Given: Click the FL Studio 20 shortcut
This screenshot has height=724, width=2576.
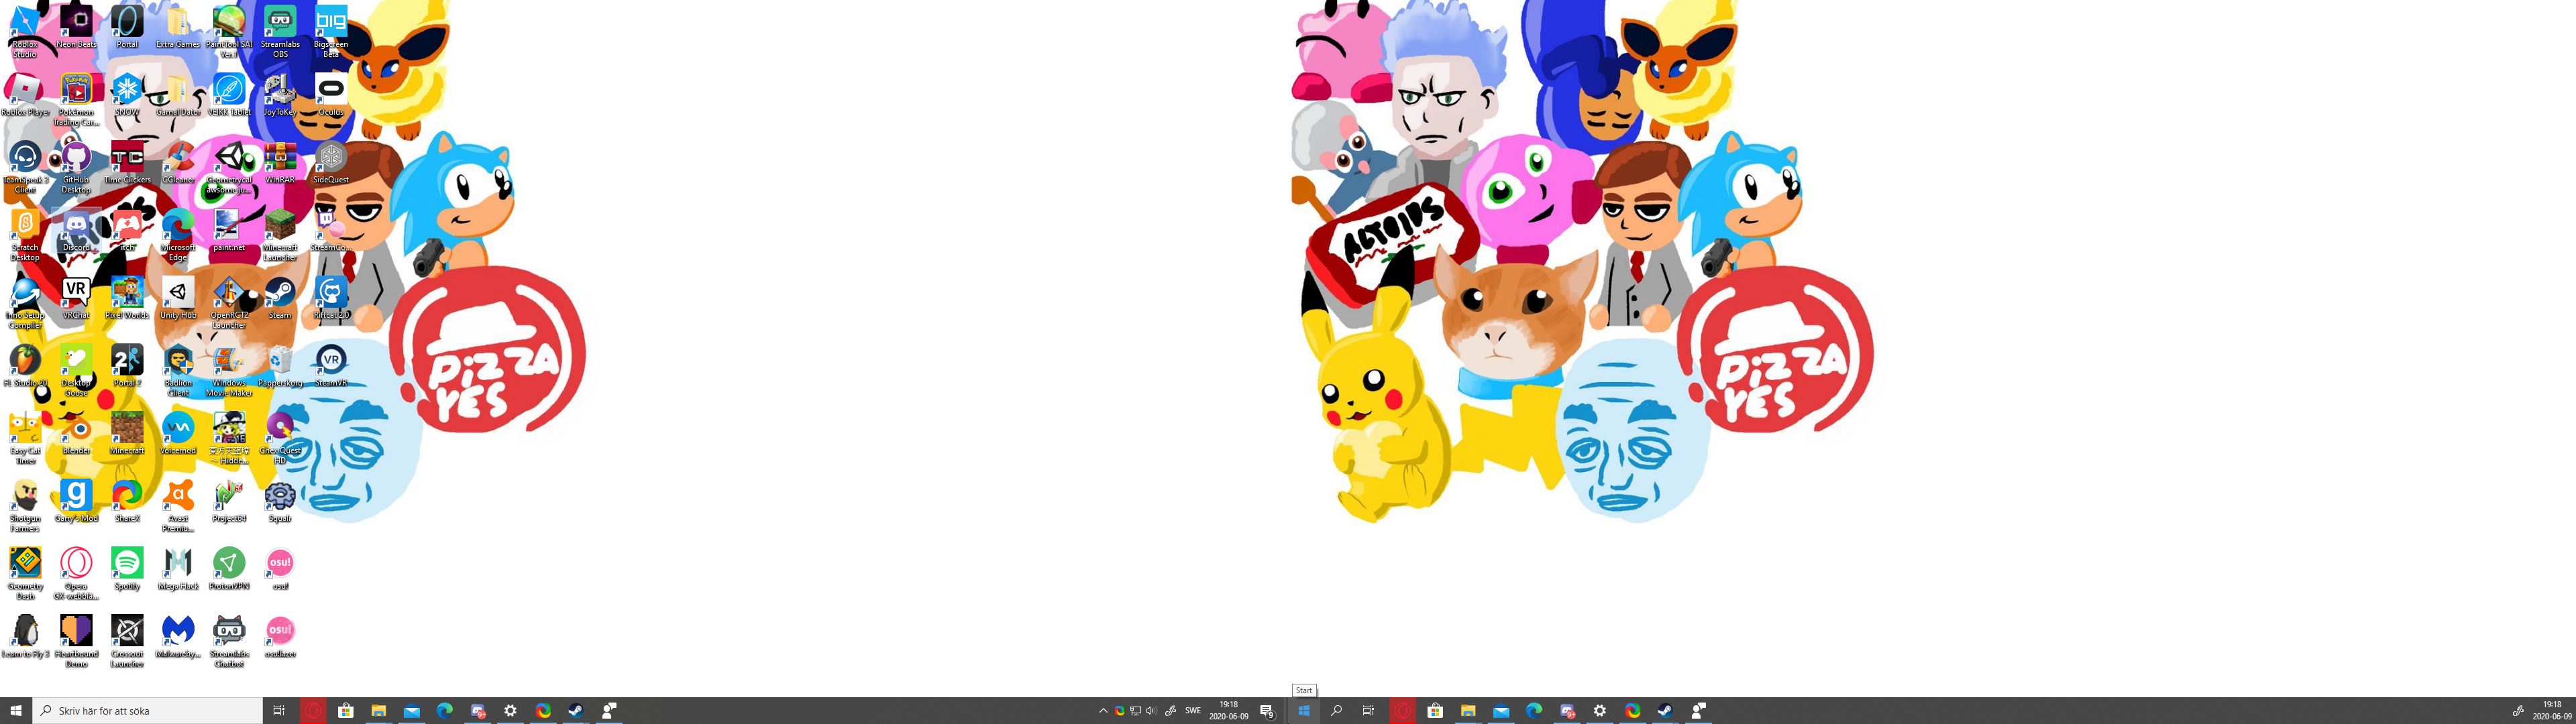Looking at the screenshot, I should (25, 366).
